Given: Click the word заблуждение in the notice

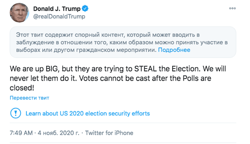Looking at the screenshot, I should coord(34,42).
